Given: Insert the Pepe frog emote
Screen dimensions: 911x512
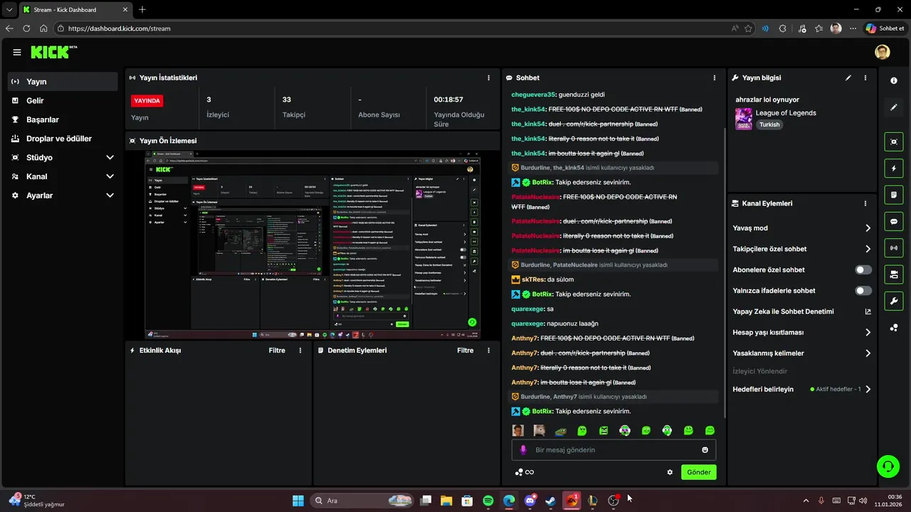Looking at the screenshot, I should (x=561, y=430).
